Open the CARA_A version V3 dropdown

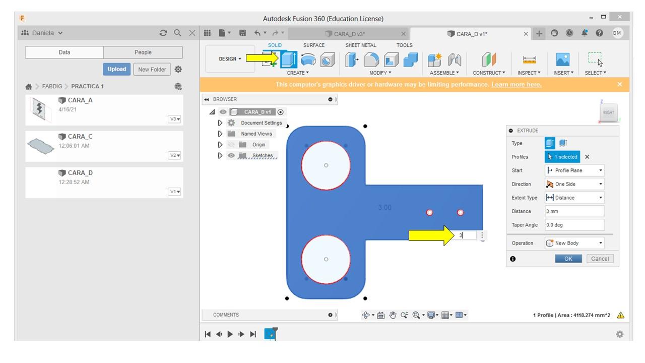click(175, 119)
